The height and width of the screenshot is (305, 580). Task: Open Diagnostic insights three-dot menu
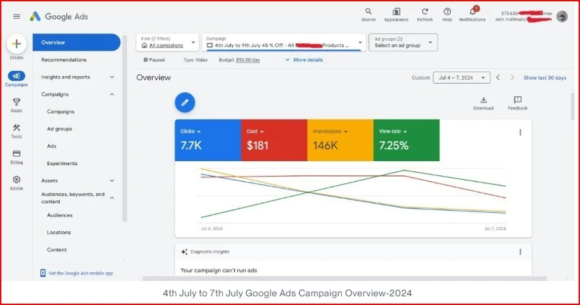click(x=520, y=251)
